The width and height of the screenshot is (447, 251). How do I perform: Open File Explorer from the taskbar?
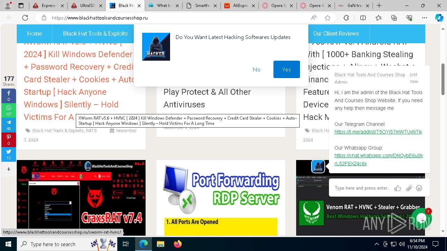[x=160, y=244]
